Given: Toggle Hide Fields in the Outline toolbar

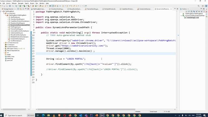Looking at the screenshot, I should point(194,12).
